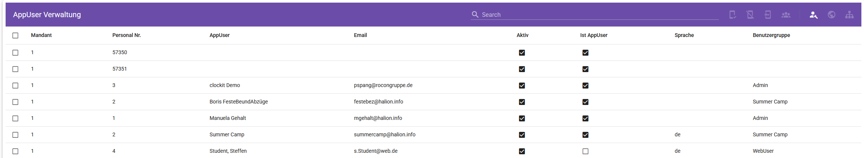Select row checkbox for clockit Demo
This screenshot has height=158, width=864.
[15, 86]
